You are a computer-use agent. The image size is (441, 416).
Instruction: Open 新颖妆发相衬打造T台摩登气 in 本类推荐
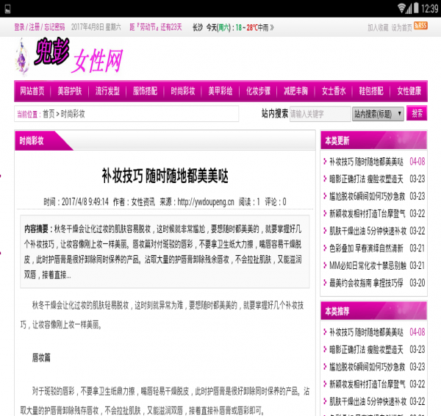coord(367,384)
